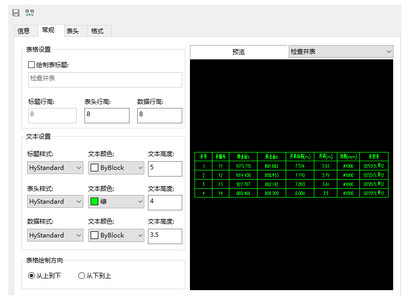Click the import/export icon beside save
This screenshot has height=305, width=408.
point(30,13)
